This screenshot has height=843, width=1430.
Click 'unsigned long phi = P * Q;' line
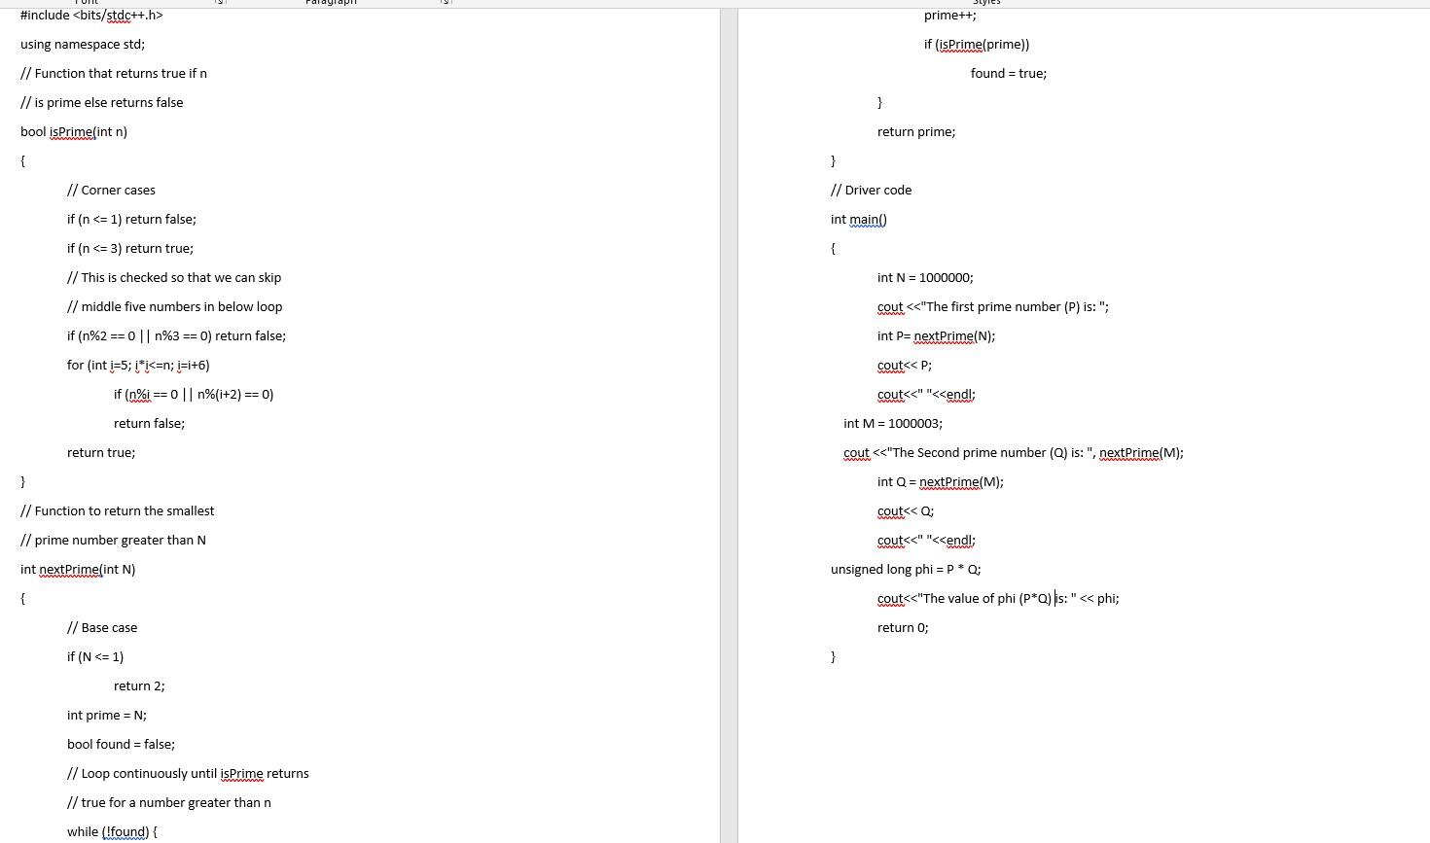(906, 569)
